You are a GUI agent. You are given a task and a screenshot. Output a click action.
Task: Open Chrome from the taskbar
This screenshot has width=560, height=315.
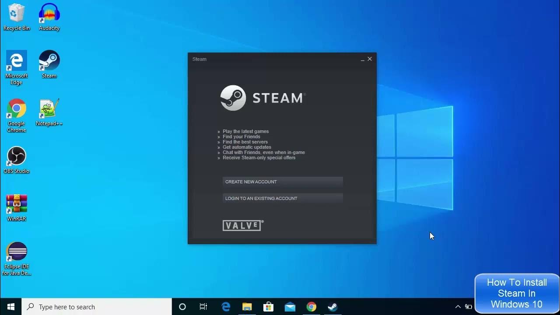click(311, 307)
